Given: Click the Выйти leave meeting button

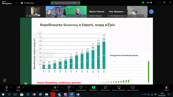Looking at the screenshot, I should 167,88.
